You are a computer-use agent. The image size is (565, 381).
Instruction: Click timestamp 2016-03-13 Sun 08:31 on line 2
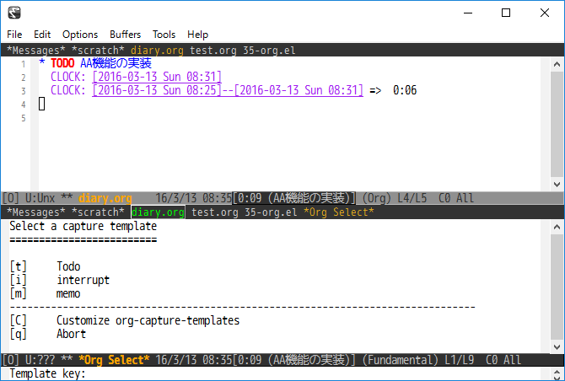(157, 77)
